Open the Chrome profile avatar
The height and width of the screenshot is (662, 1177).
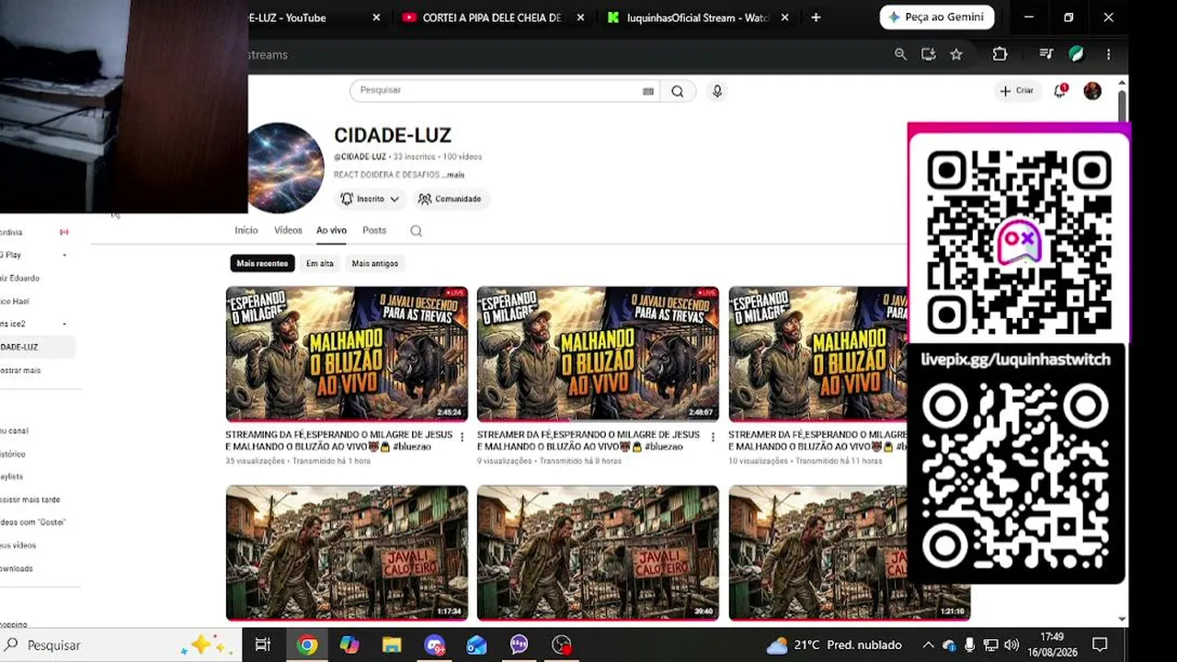point(1077,54)
